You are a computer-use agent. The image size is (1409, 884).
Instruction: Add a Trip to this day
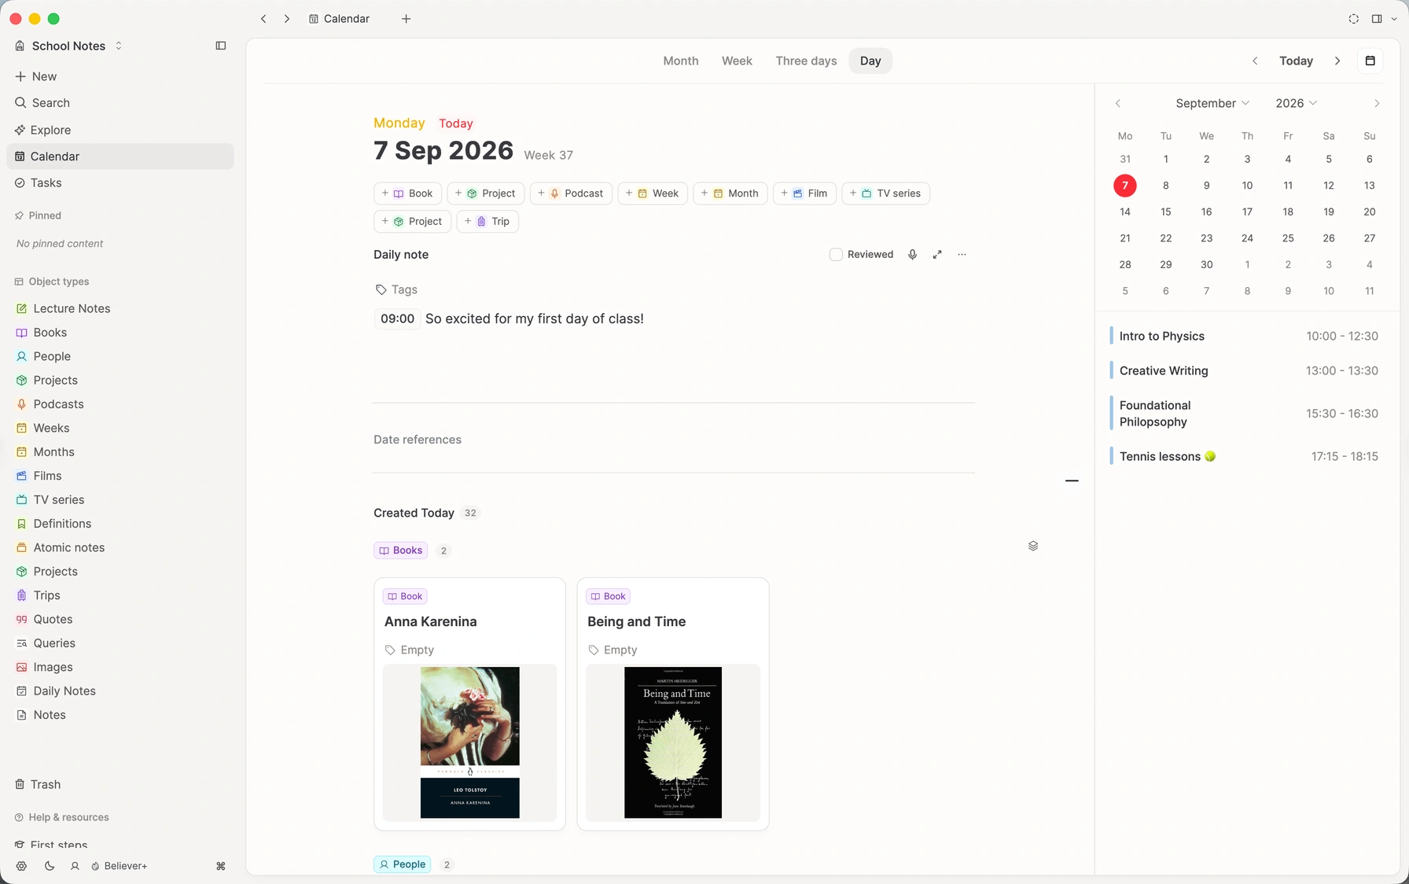click(x=487, y=221)
